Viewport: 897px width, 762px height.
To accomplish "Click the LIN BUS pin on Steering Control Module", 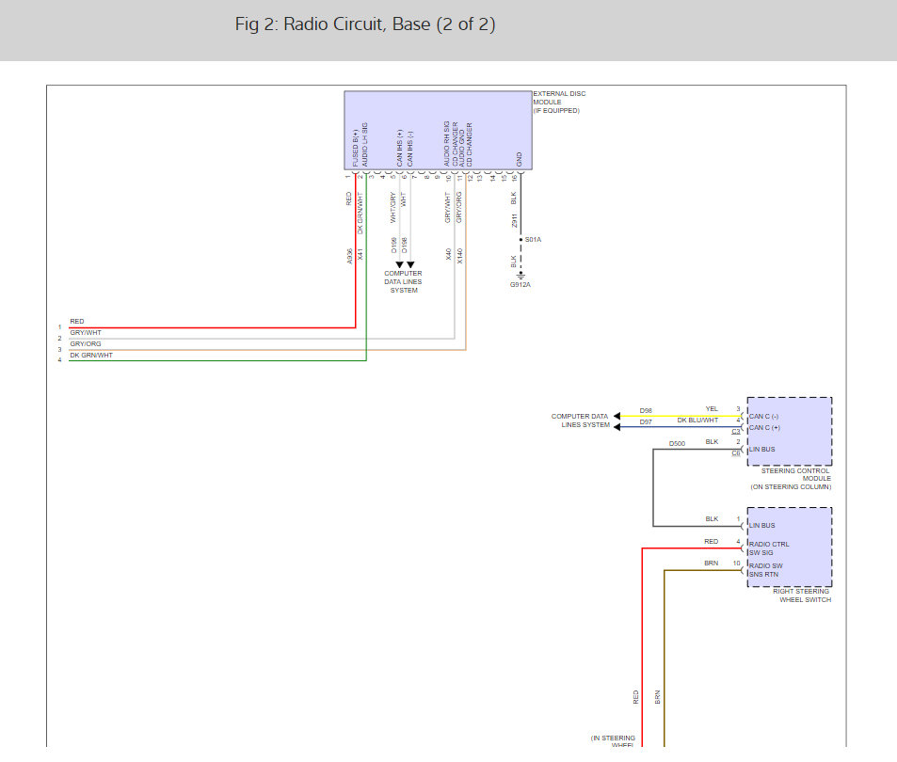I will pos(762,450).
